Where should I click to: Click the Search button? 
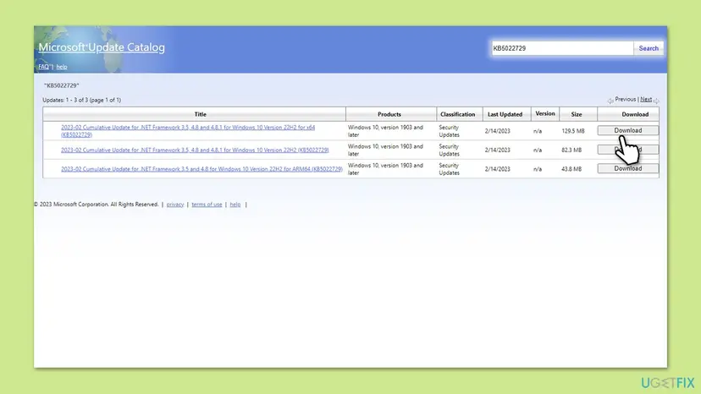649,48
